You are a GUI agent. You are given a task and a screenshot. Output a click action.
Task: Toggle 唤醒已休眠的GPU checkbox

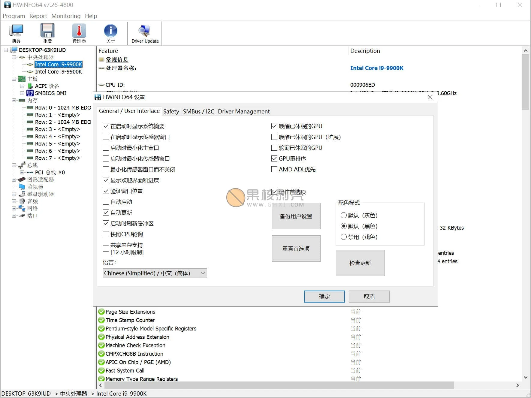274,126
